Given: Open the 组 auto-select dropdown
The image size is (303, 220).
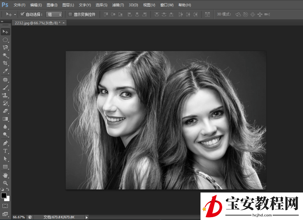Looking at the screenshot, I should point(54,14).
